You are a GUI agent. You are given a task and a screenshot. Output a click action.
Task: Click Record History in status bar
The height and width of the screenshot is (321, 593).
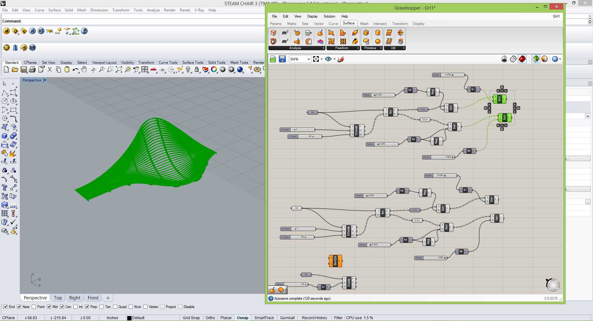tap(314, 318)
